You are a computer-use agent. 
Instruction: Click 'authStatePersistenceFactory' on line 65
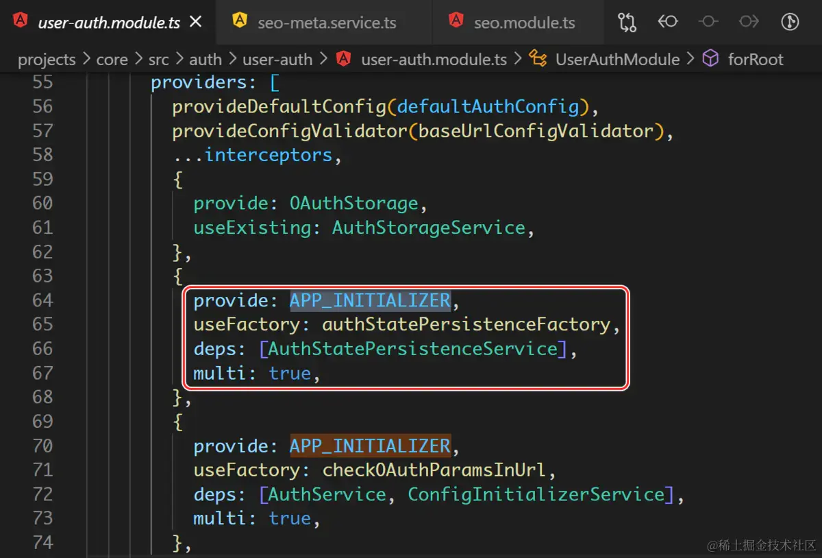click(466, 325)
